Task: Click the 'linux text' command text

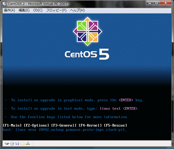Action: tap(110, 108)
